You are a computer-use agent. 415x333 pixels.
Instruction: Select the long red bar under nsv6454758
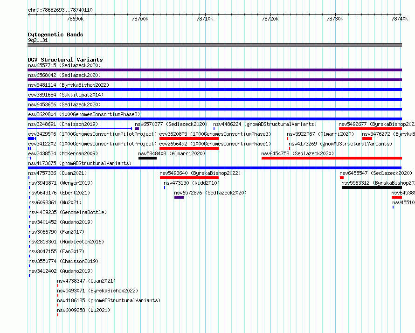[332, 158]
